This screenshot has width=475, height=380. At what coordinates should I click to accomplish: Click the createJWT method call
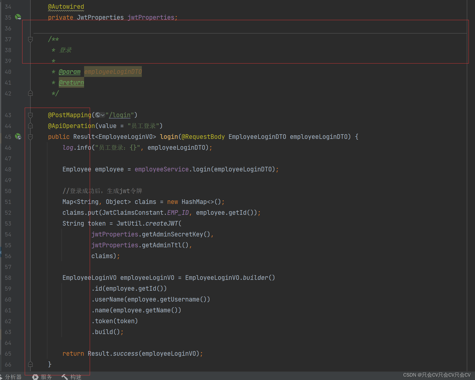coord(162,224)
